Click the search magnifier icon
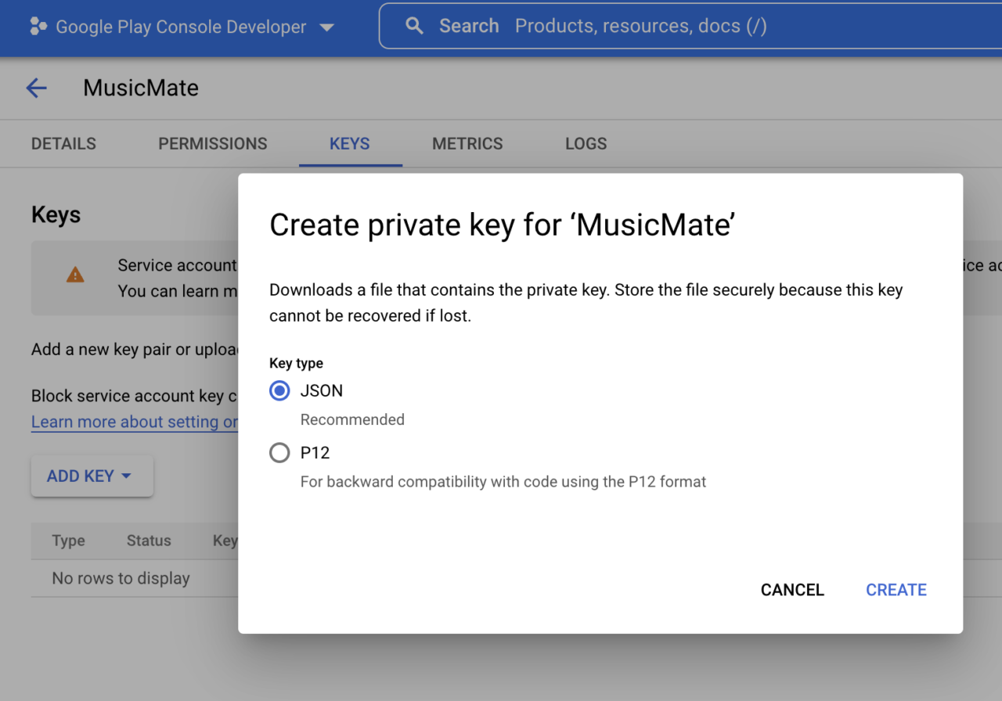Image resolution: width=1002 pixels, height=701 pixels. point(415,26)
